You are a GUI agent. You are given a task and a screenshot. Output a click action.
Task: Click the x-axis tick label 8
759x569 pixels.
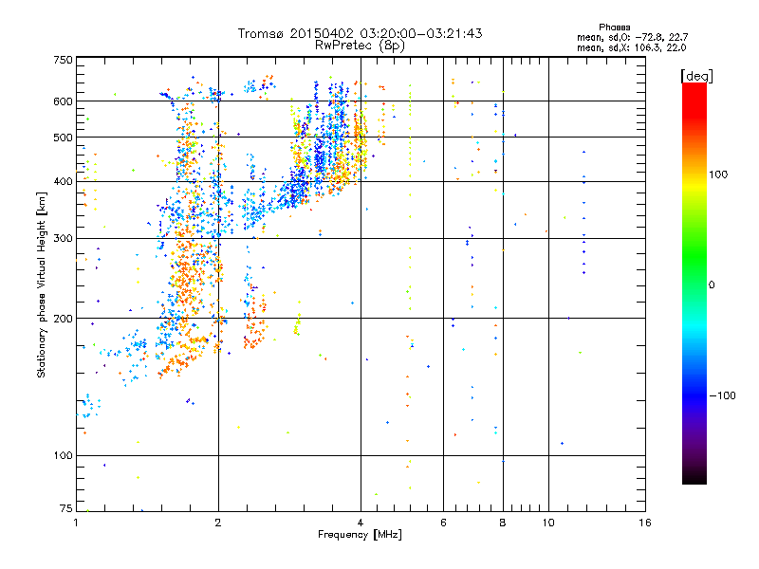[503, 523]
